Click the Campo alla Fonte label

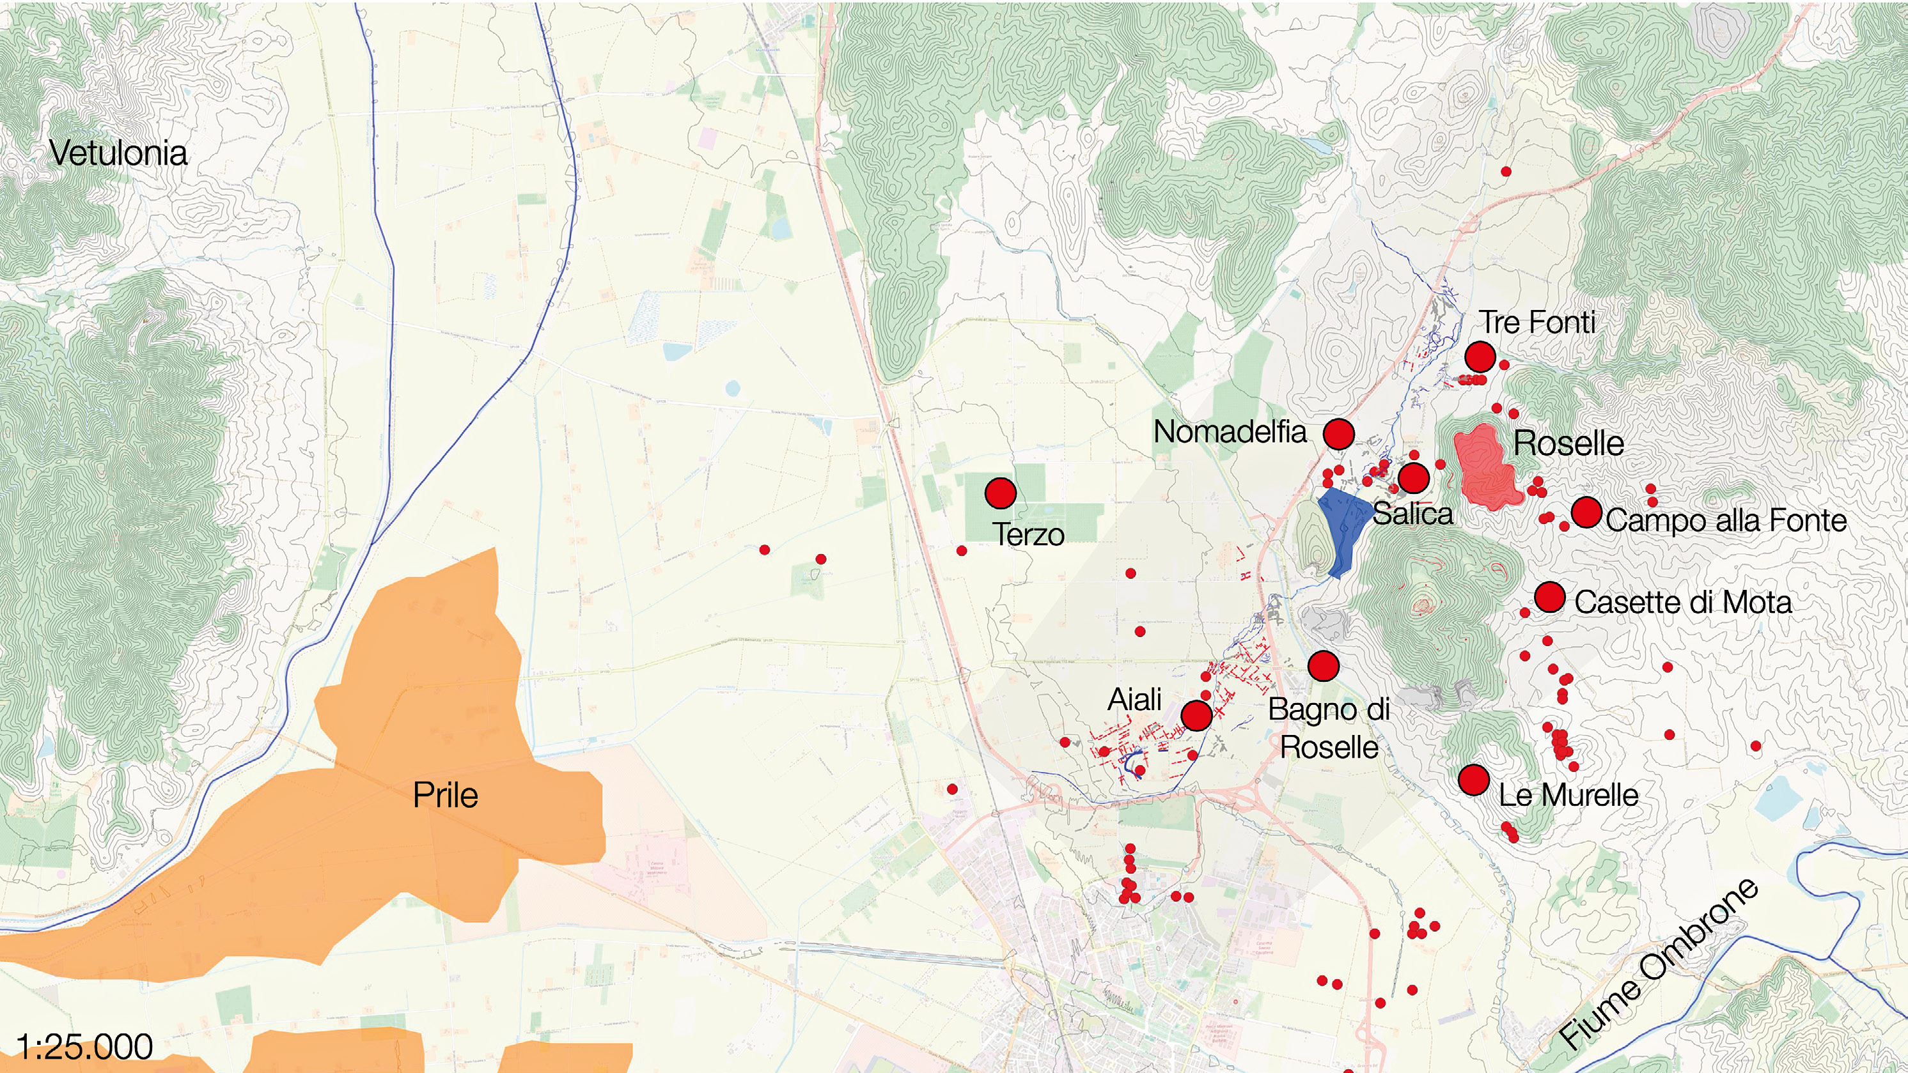1726,520
